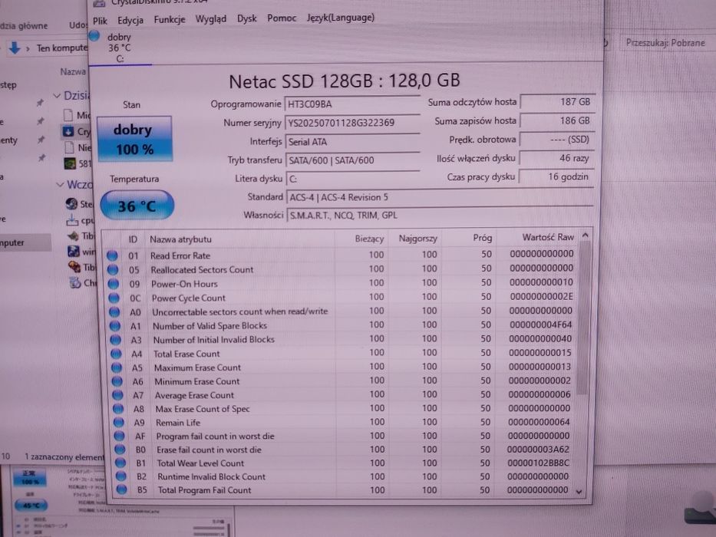Click the status icon of Total Program Fail Count
Image resolution: width=716 pixels, height=537 pixels.
[121, 489]
